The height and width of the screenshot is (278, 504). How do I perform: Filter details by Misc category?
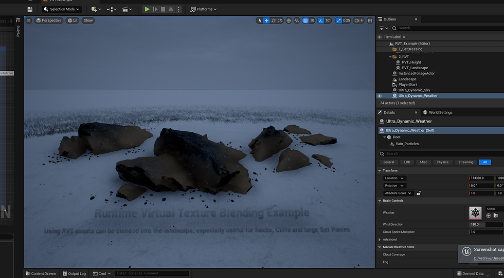(424, 162)
